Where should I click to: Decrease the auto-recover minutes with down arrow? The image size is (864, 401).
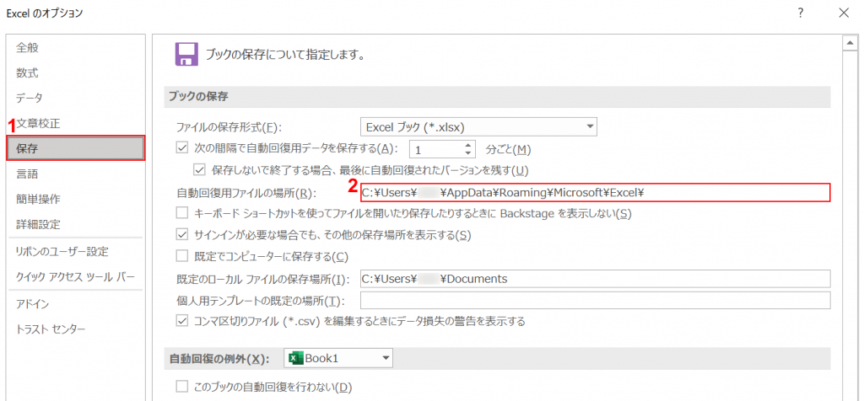click(x=468, y=153)
